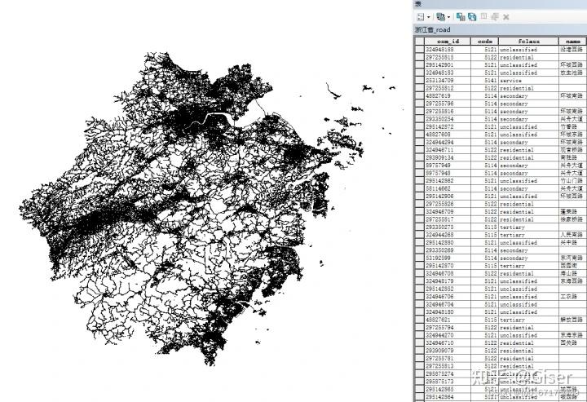This screenshot has width=587, height=402.
Task: Click the Related Tables icon
Action: click(440, 17)
